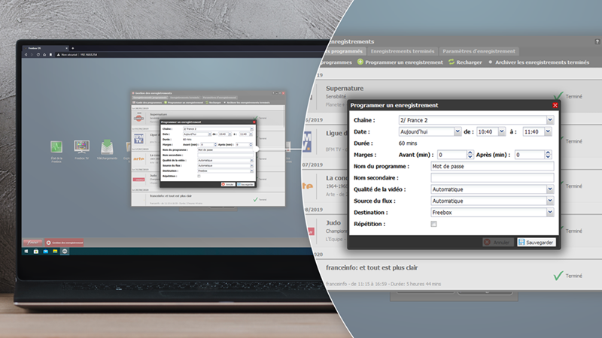
Task: Click Archiver les enregistrements terminés in enlarged view
Action: tap(542, 62)
